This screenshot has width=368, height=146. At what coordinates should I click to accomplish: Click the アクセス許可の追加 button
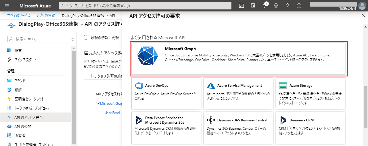tap(103, 76)
